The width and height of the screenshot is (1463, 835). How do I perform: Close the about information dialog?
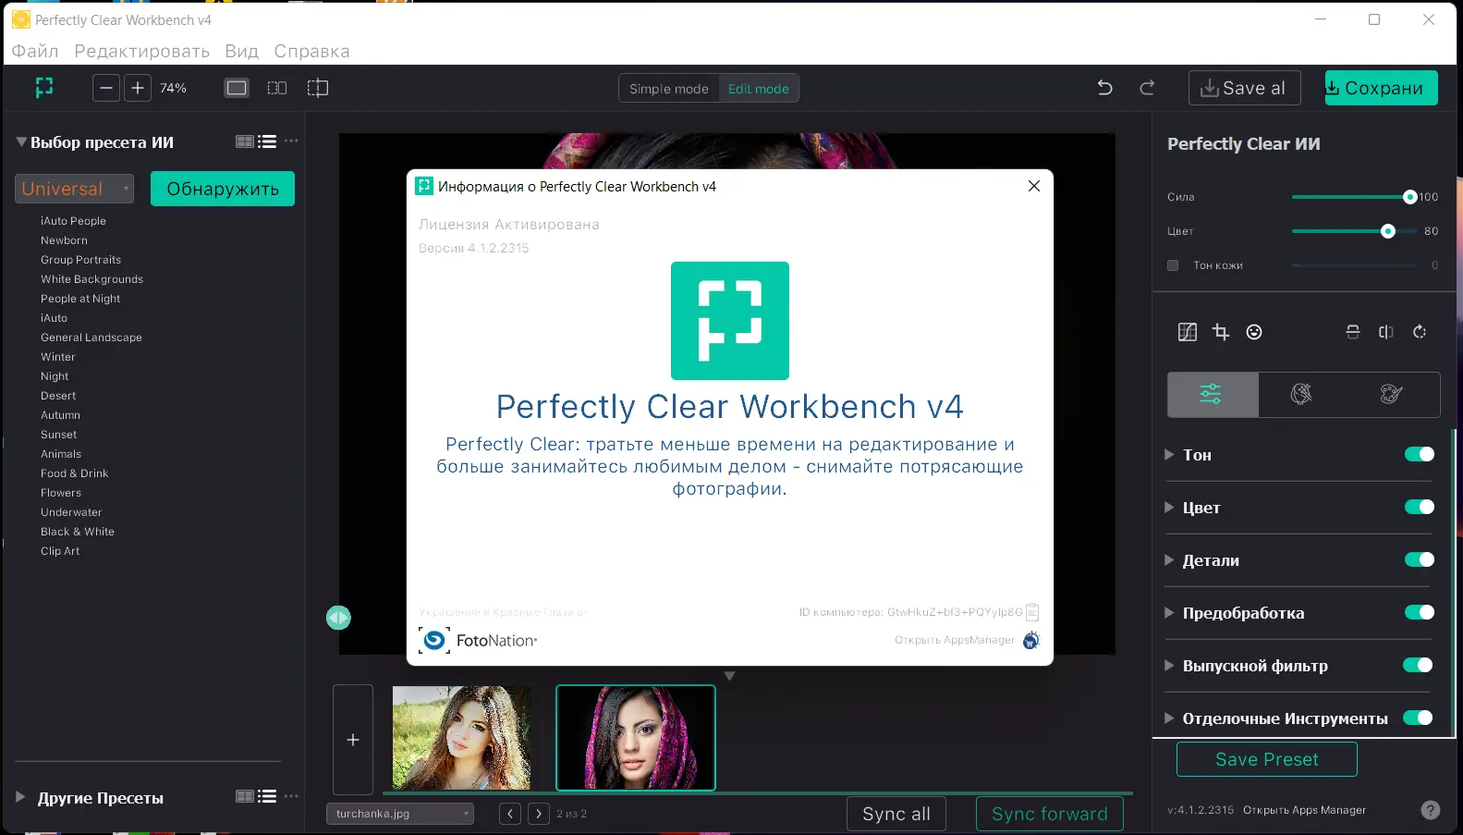(x=1034, y=186)
